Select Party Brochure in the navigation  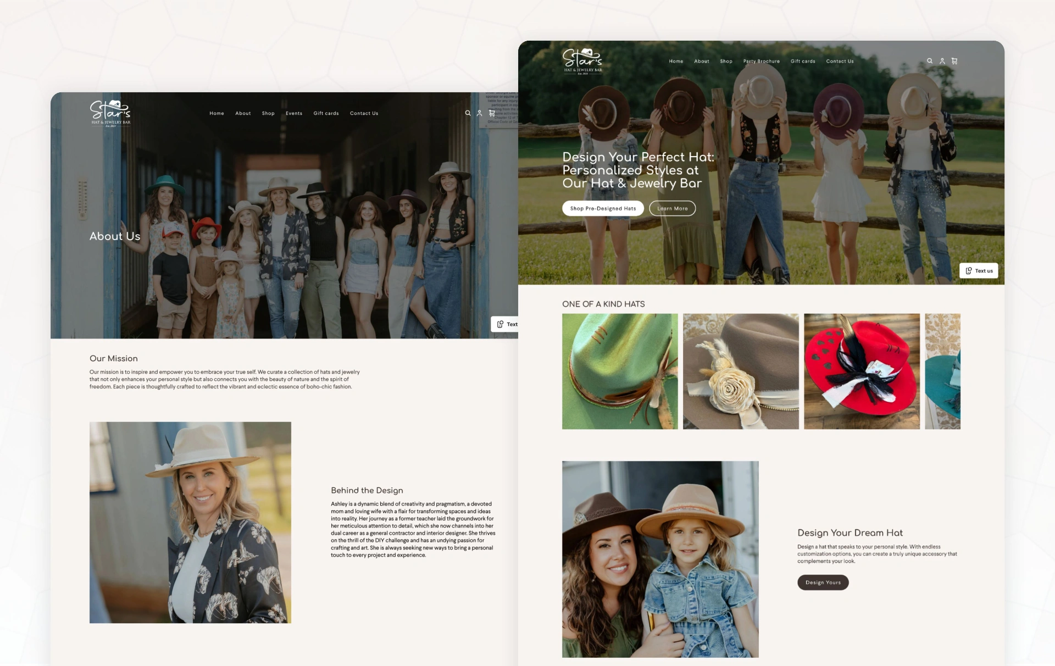(x=761, y=61)
